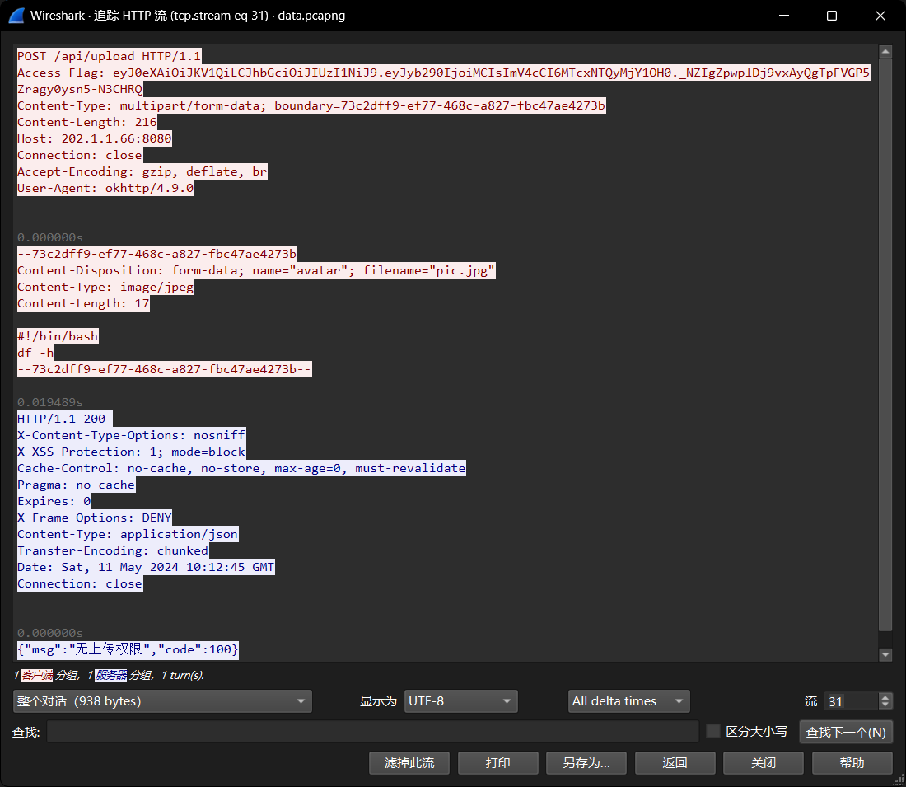Click the X-Frame-Options: DENY line
This screenshot has width=906, height=787.
pos(95,518)
